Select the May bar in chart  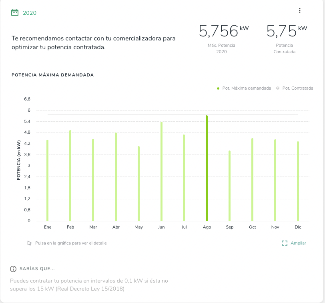point(138,184)
